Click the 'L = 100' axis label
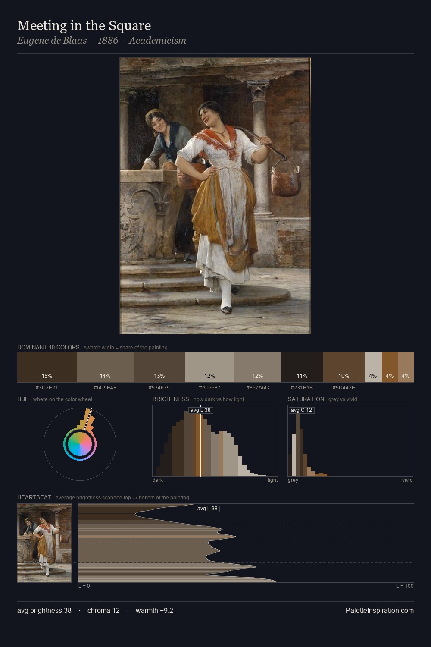The height and width of the screenshot is (647, 431). 405,586
